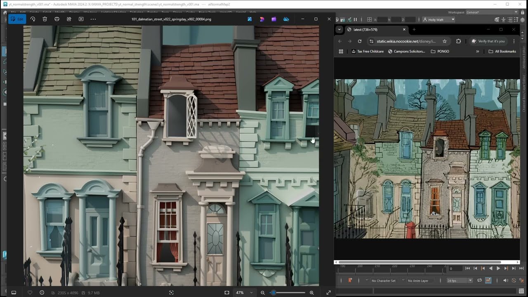This screenshot has width=528, height=297.
Task: Reload the page in Chrome
Action: pos(360,41)
